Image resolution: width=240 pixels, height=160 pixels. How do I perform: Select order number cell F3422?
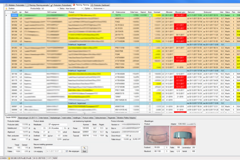tap(122, 22)
